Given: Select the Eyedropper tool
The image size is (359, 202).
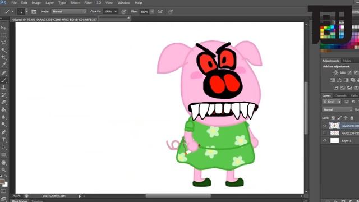Looking at the screenshot, I should [x=4, y=65].
